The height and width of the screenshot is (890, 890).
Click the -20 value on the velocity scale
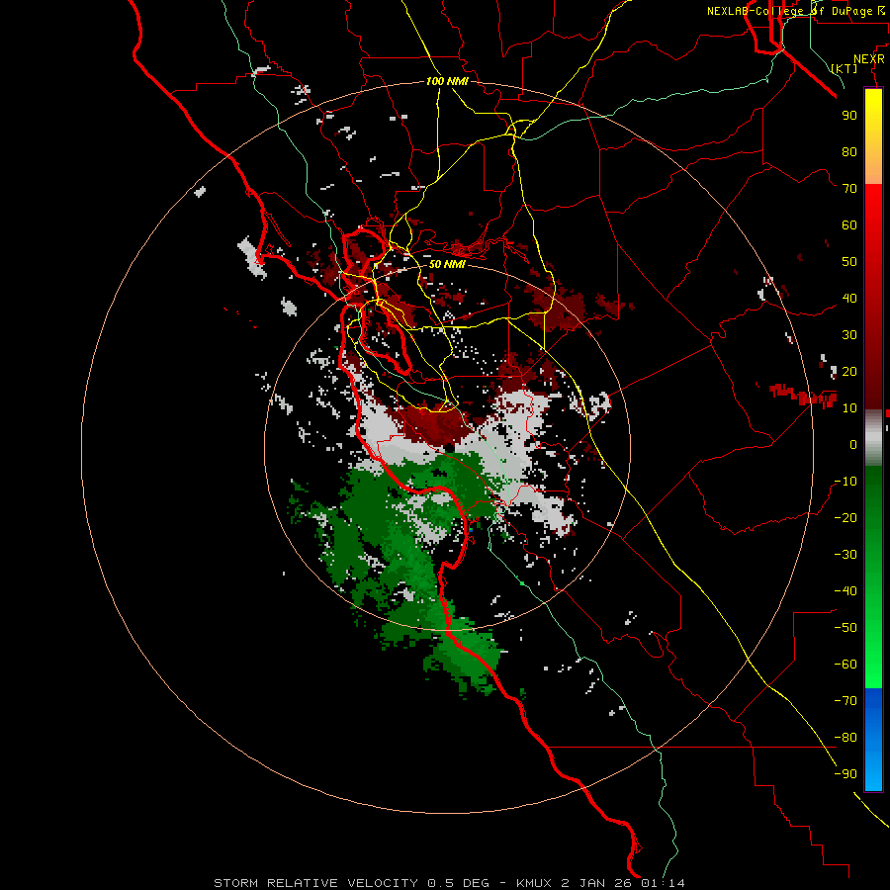(845, 517)
